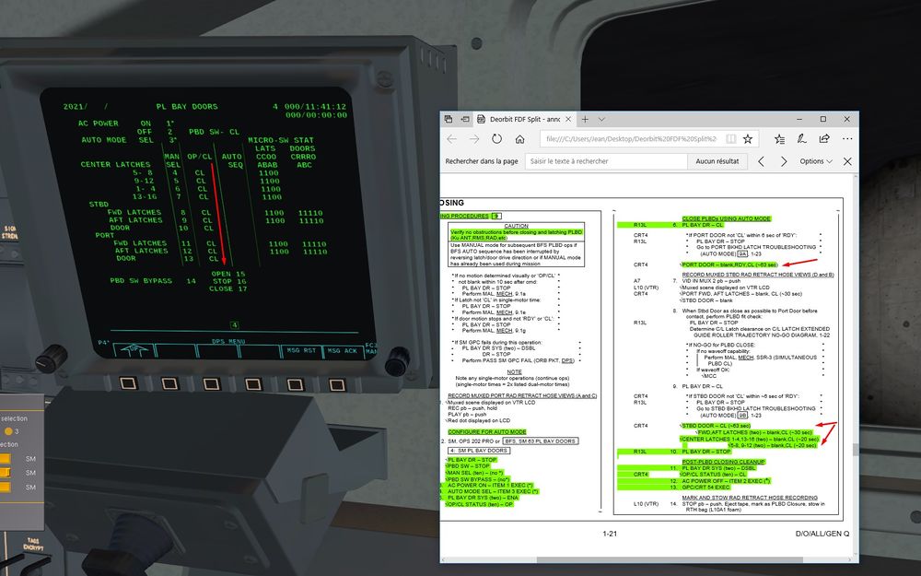Click 'MICRO-SW STAT' header on the display
The width and height of the screenshot is (921, 576).
(281, 140)
